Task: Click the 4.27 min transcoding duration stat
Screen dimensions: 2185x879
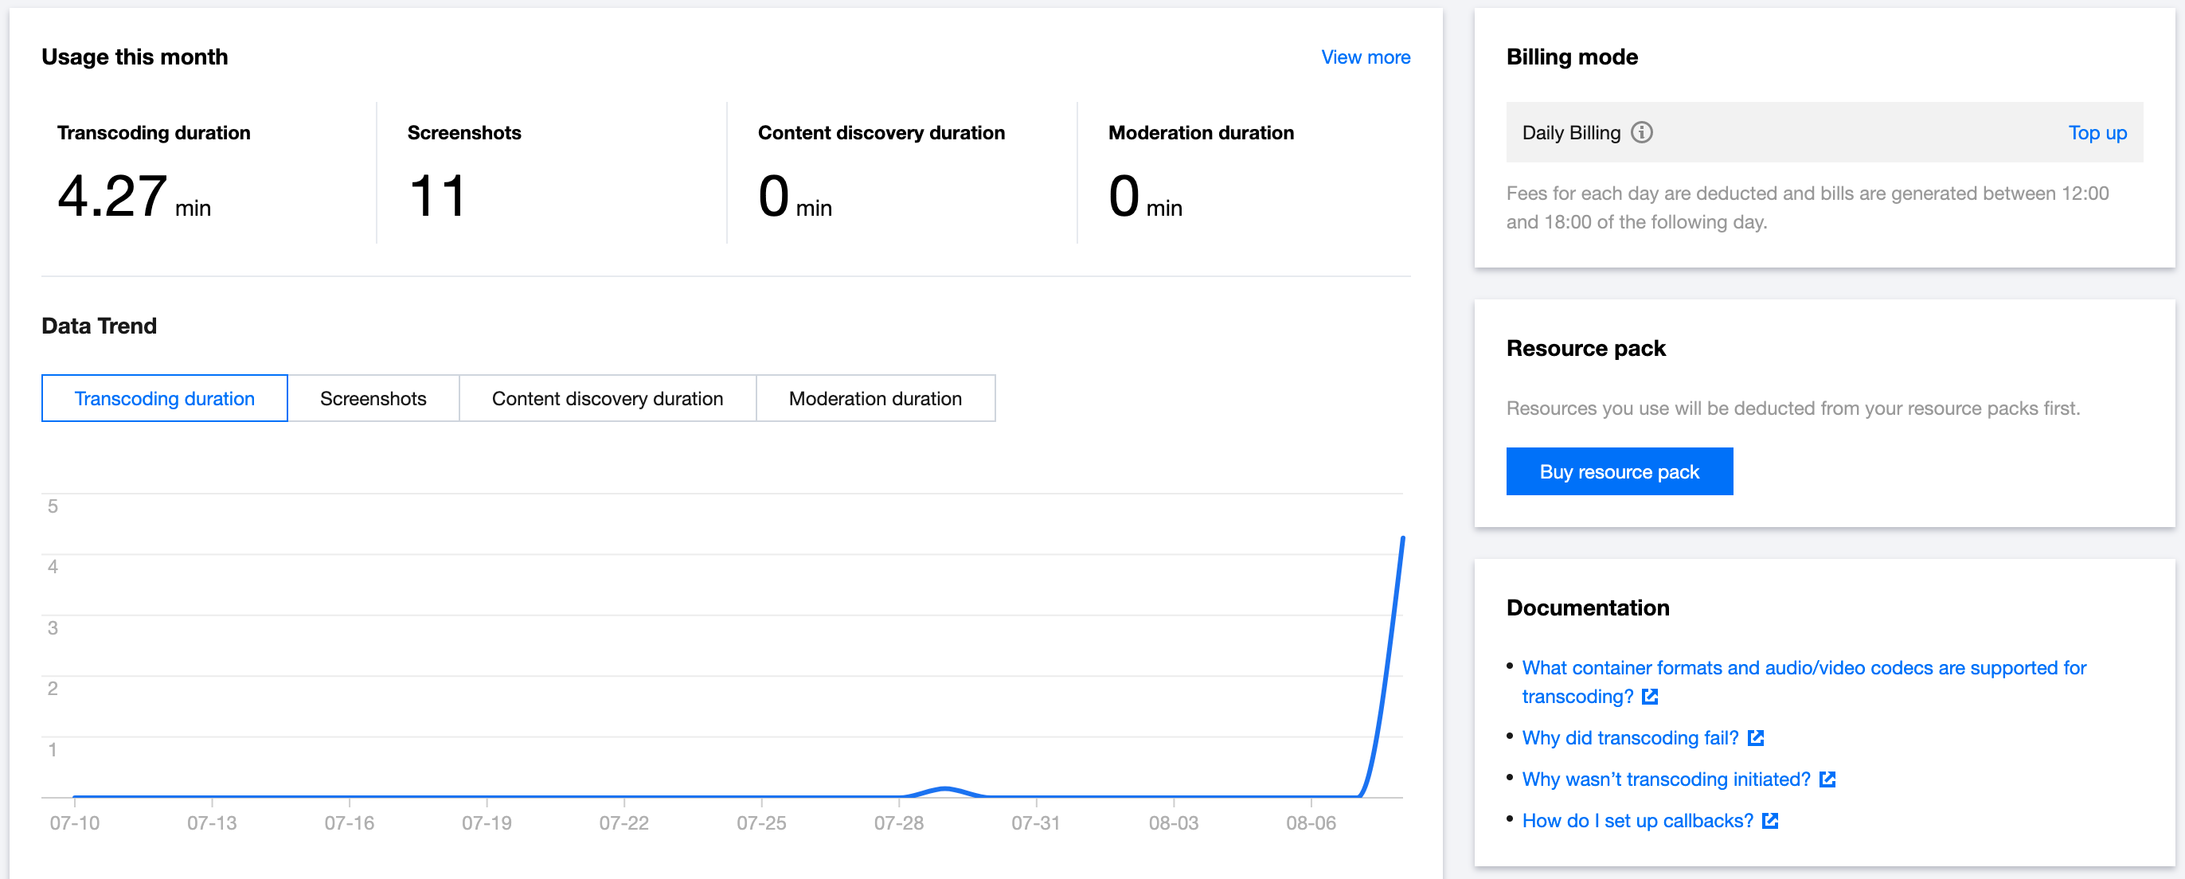Action: pyautogui.click(x=112, y=197)
